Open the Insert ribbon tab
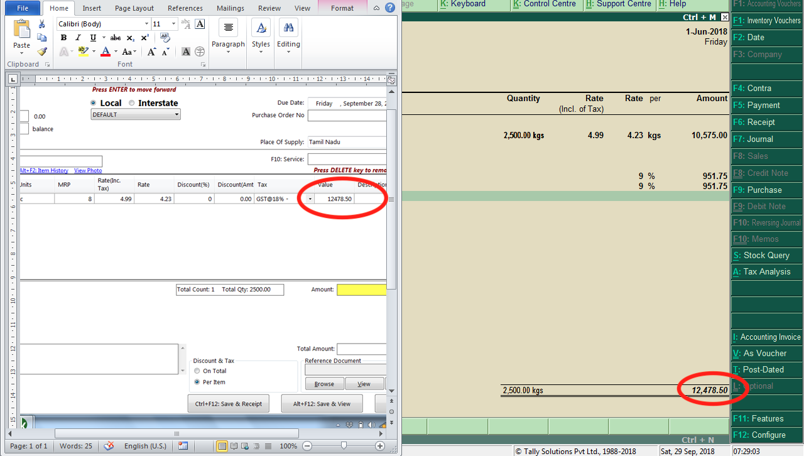Screen dimensions: 804x456 coord(92,8)
